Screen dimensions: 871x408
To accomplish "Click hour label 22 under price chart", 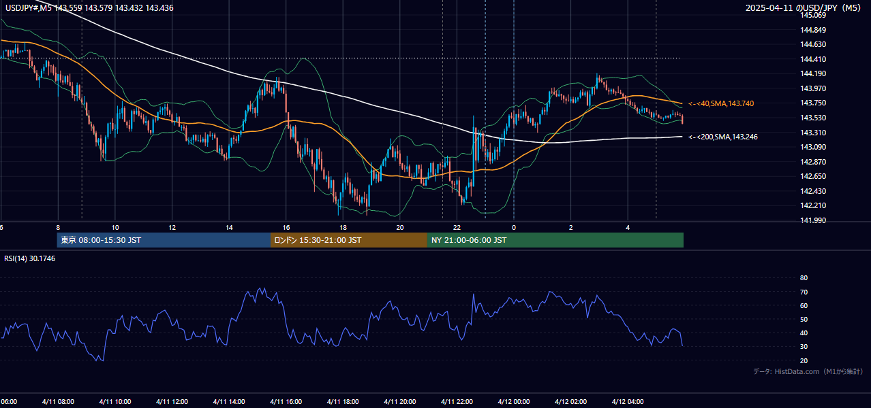I will click(x=457, y=227).
